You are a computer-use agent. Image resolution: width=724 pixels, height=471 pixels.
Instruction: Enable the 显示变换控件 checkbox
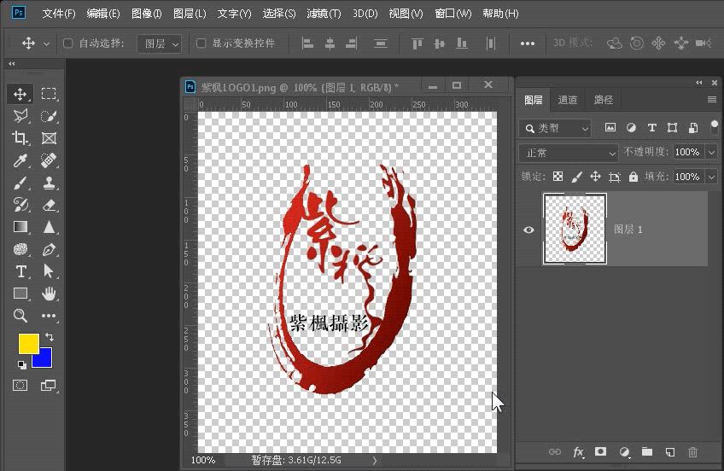pos(201,44)
